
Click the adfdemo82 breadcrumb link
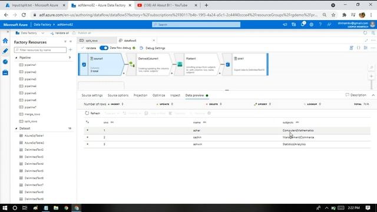point(65,25)
